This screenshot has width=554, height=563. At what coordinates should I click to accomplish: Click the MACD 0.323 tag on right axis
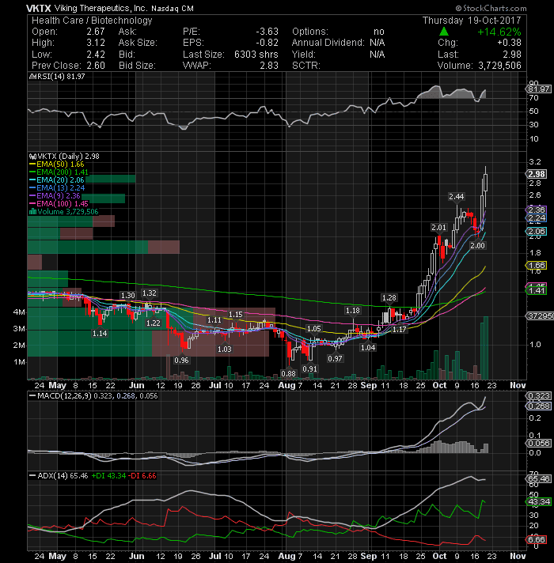(x=539, y=396)
